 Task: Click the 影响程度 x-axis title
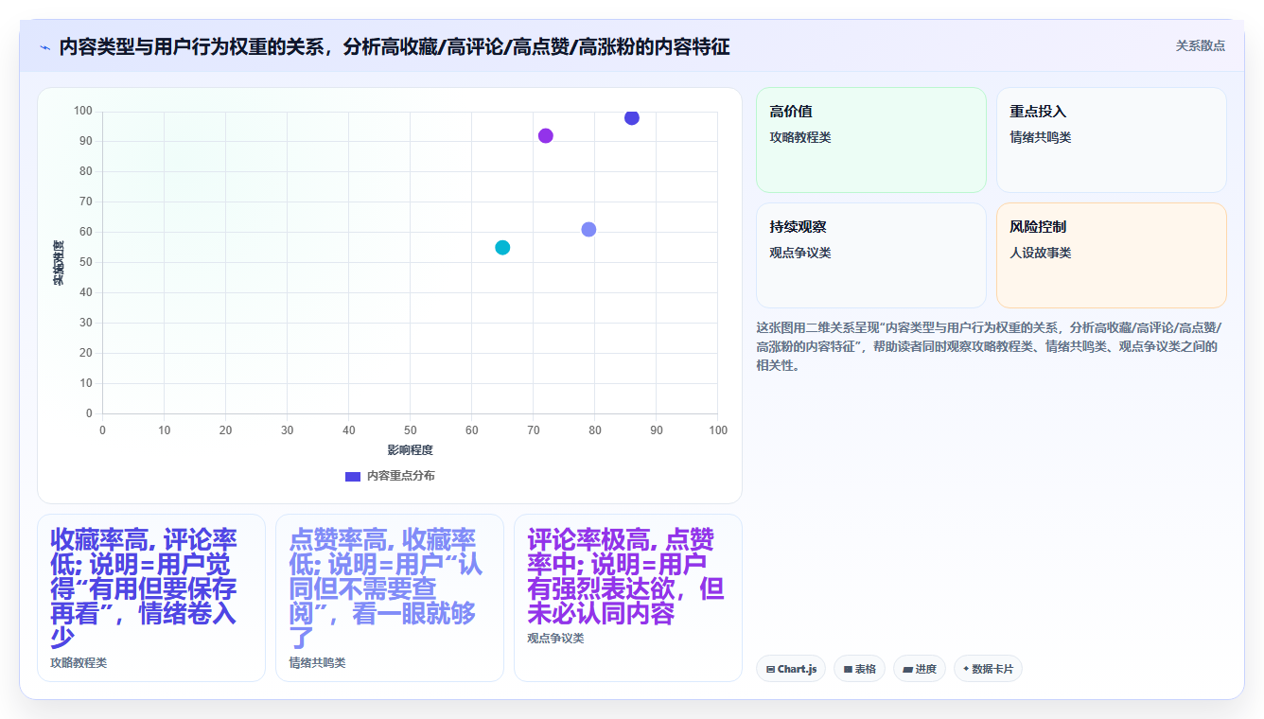coord(410,450)
